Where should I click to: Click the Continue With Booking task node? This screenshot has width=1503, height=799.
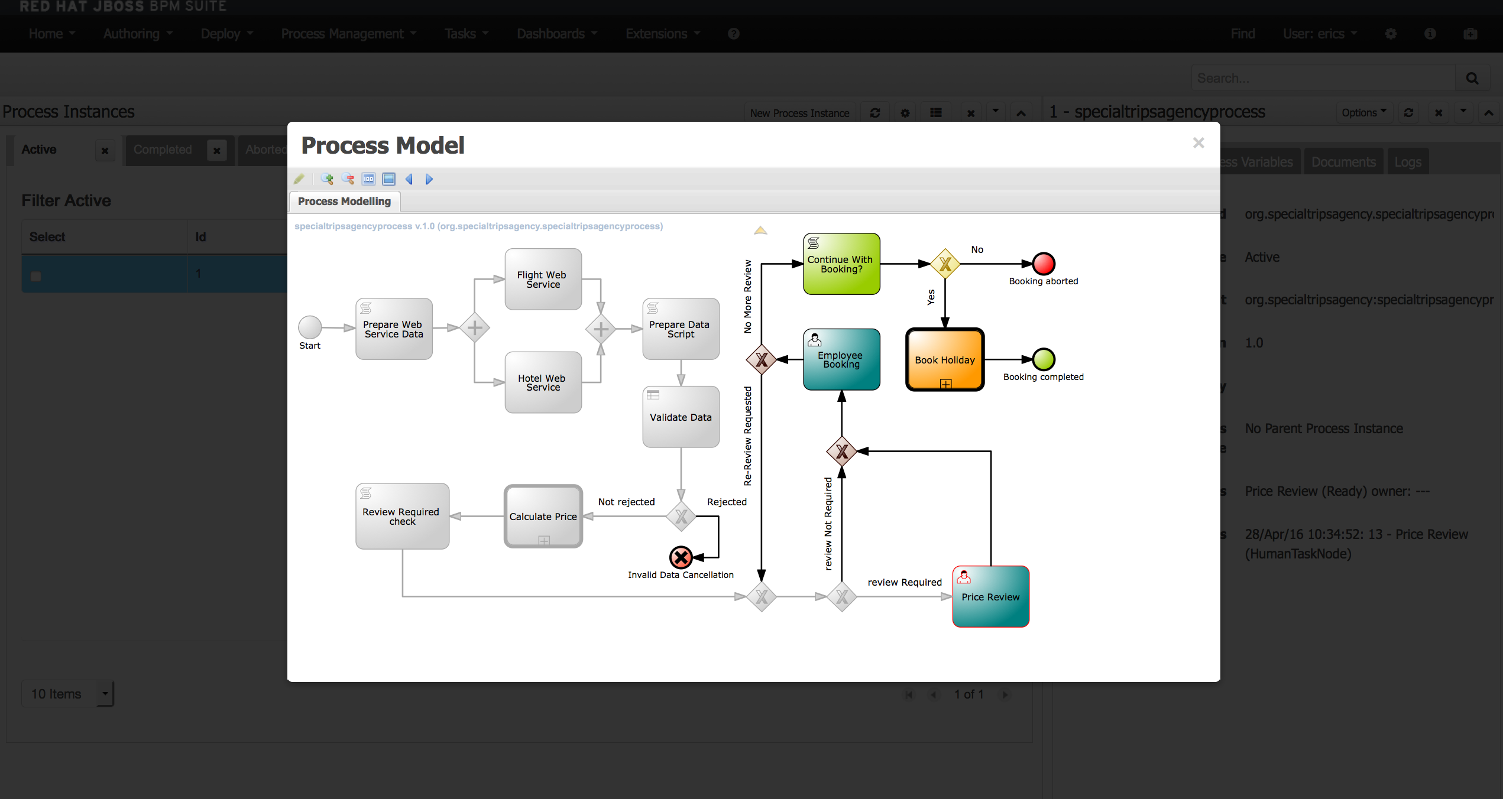841,264
